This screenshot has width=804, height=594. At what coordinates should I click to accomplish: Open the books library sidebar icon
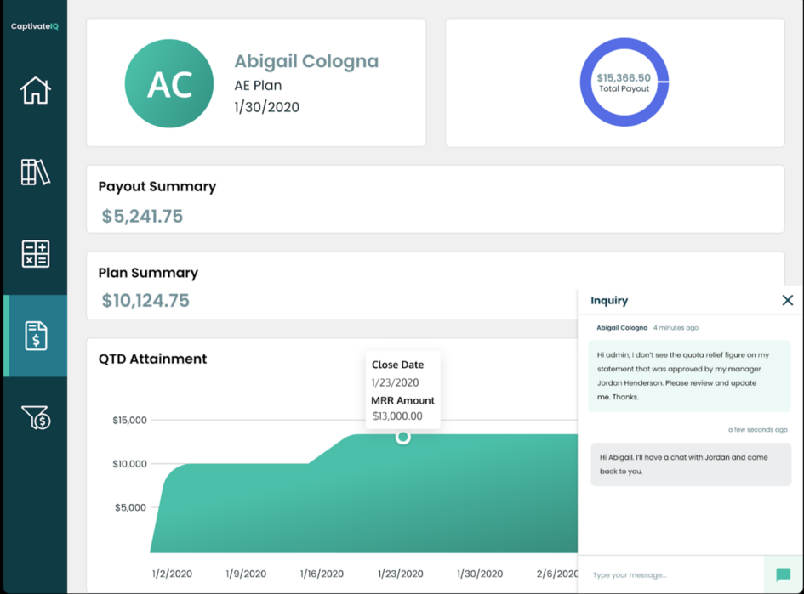(35, 172)
